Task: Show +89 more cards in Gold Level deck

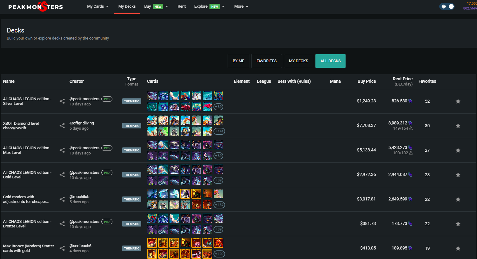Action: 218,180
